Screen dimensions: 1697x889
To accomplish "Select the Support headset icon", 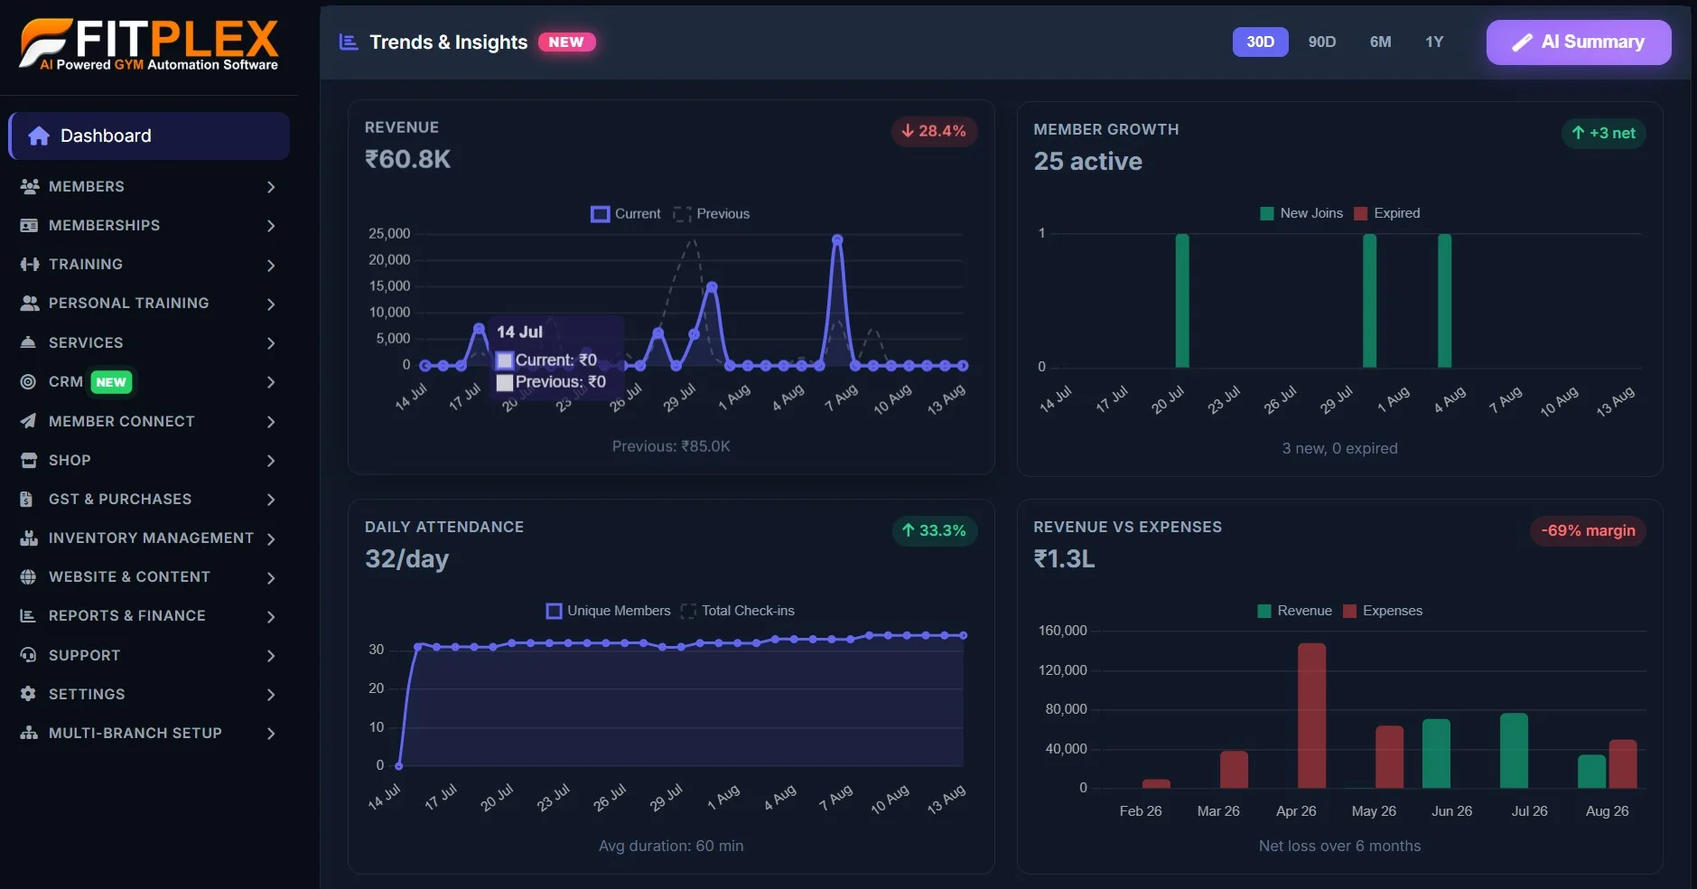I will [x=29, y=655].
